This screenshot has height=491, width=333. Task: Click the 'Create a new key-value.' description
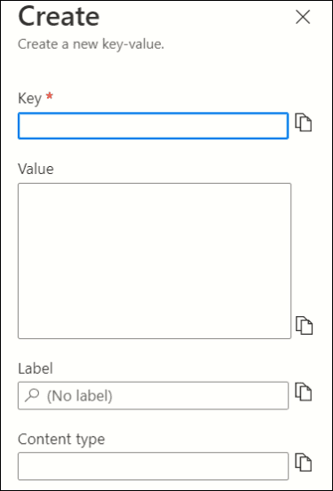pos(91,44)
